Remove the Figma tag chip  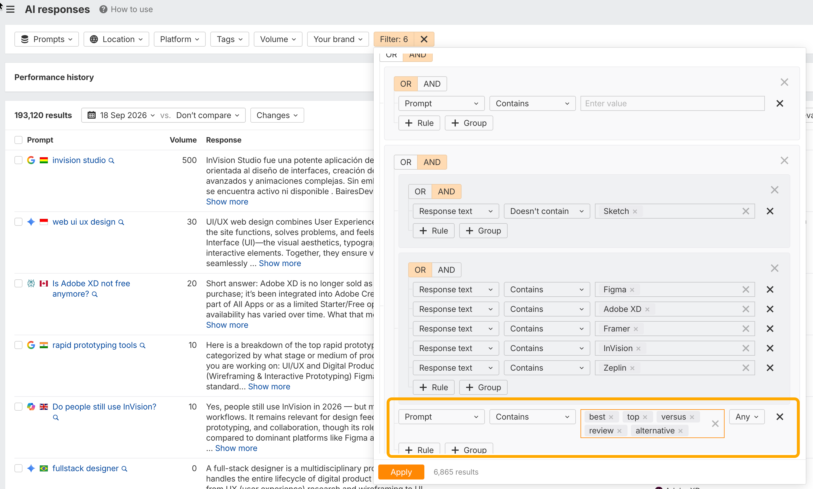tap(632, 290)
